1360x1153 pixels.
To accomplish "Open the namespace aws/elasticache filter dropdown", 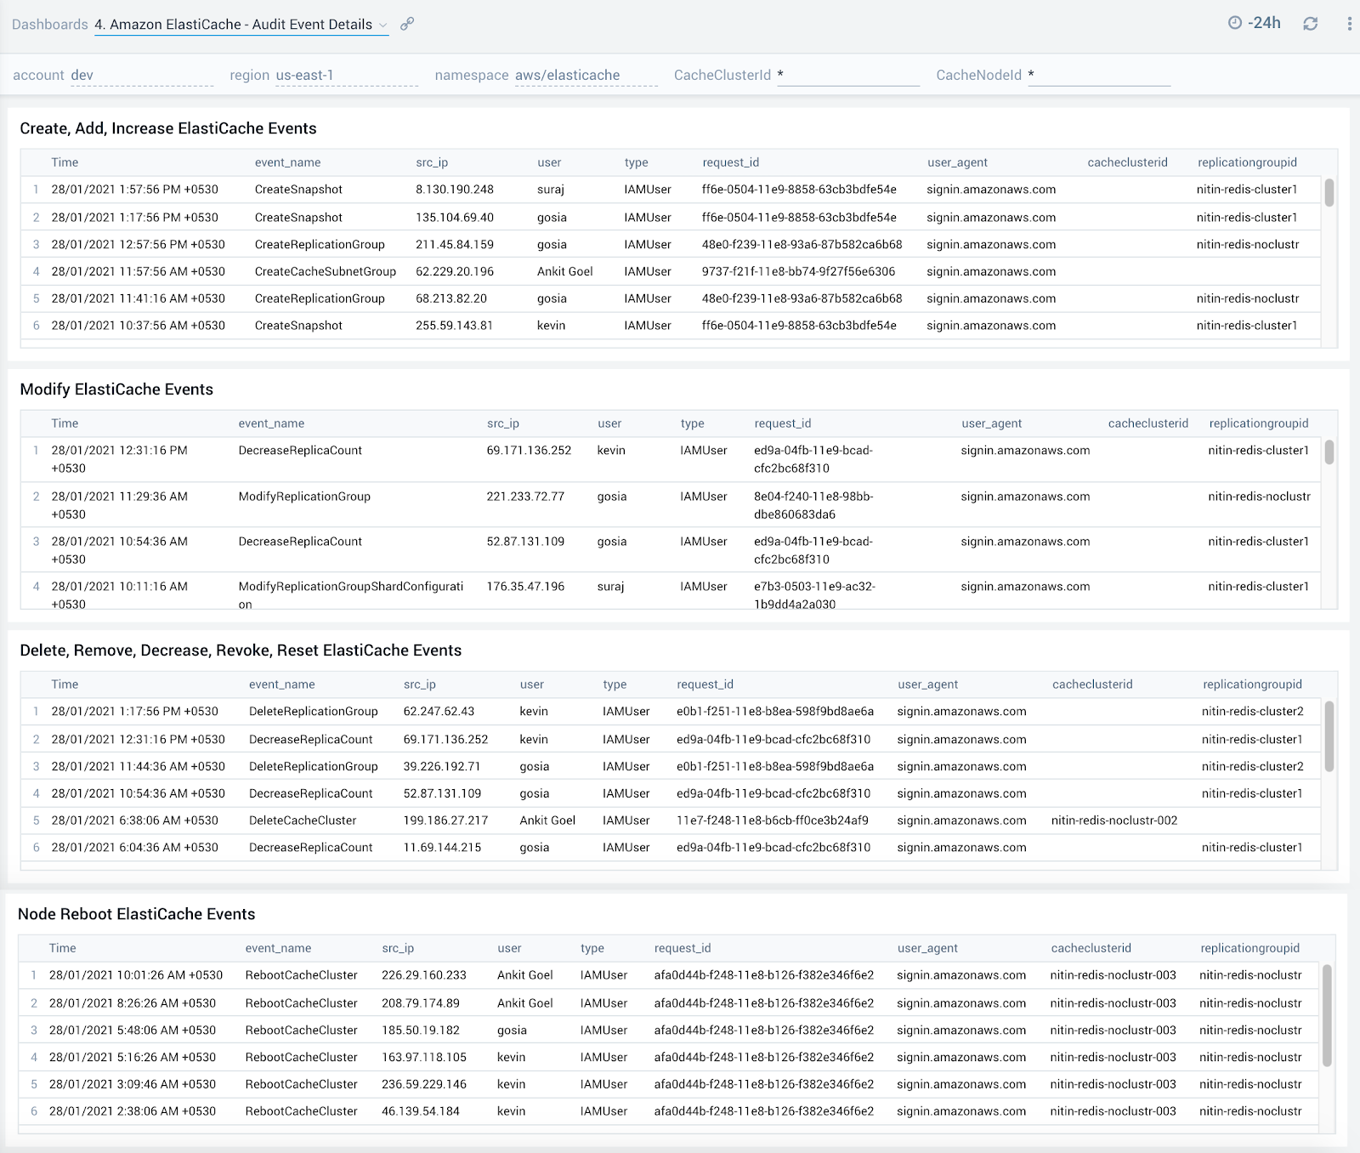I will coord(567,75).
